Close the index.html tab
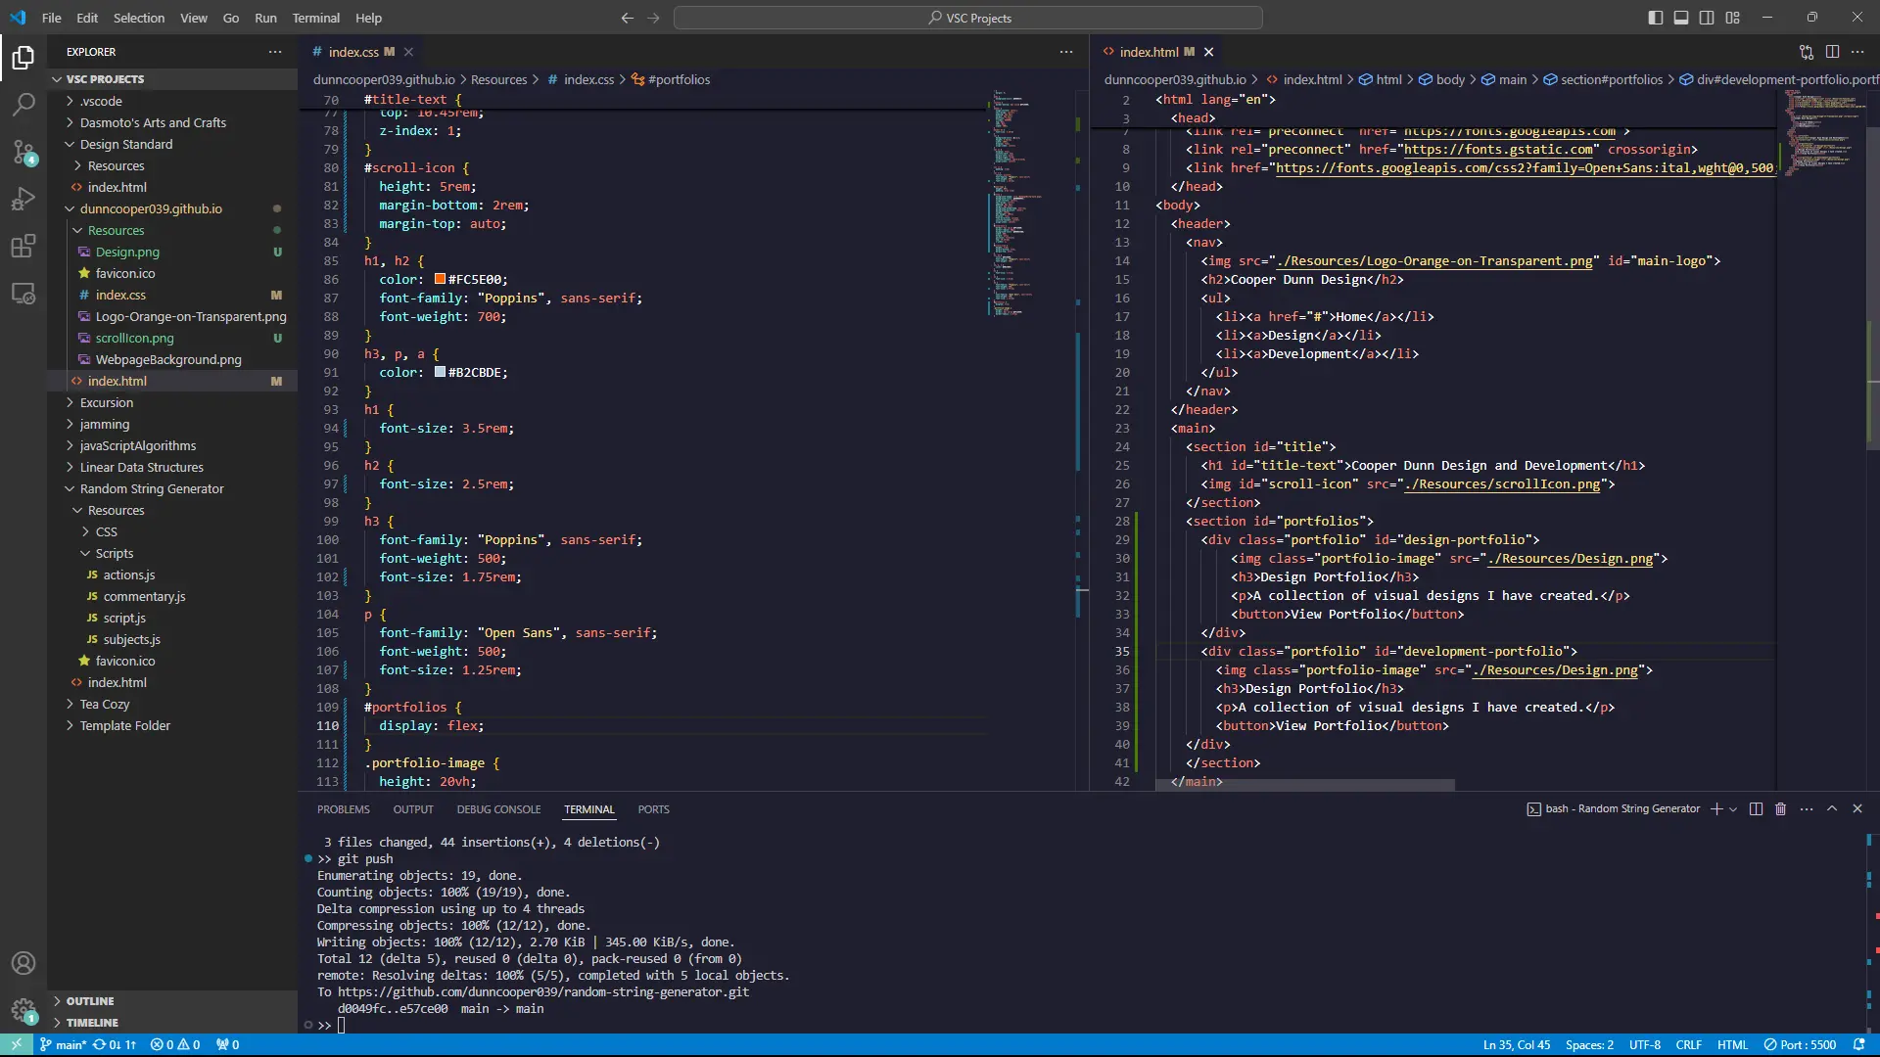The height and width of the screenshot is (1057, 1880). click(x=1208, y=52)
